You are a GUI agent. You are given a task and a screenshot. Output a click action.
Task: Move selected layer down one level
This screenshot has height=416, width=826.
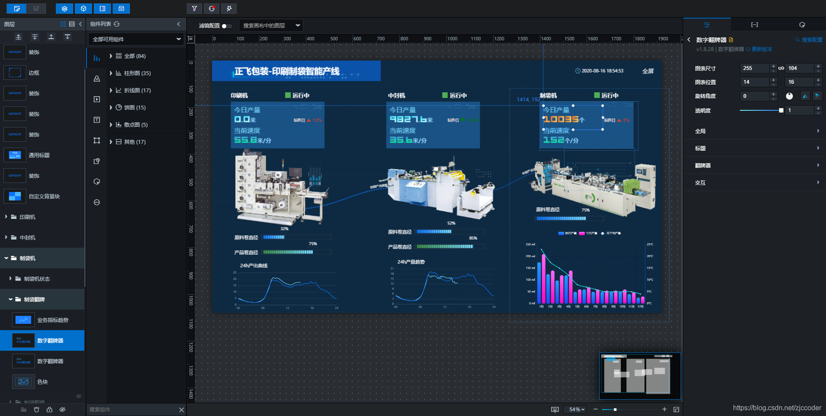pyautogui.click(x=35, y=37)
